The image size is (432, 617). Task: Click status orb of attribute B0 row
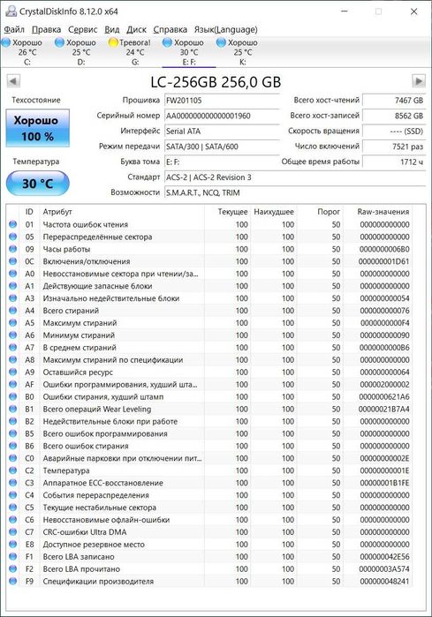(x=13, y=396)
